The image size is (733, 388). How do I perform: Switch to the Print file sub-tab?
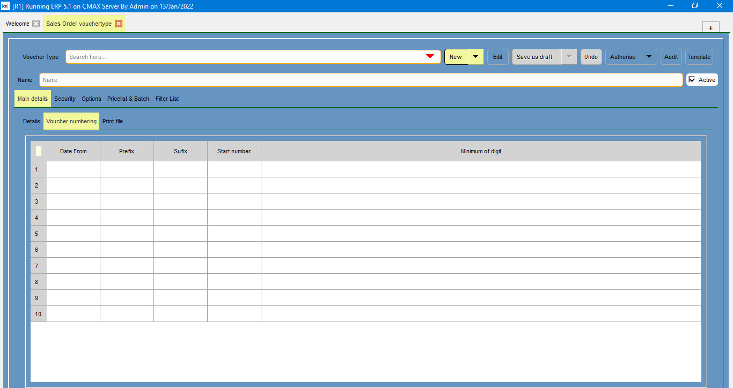point(113,121)
